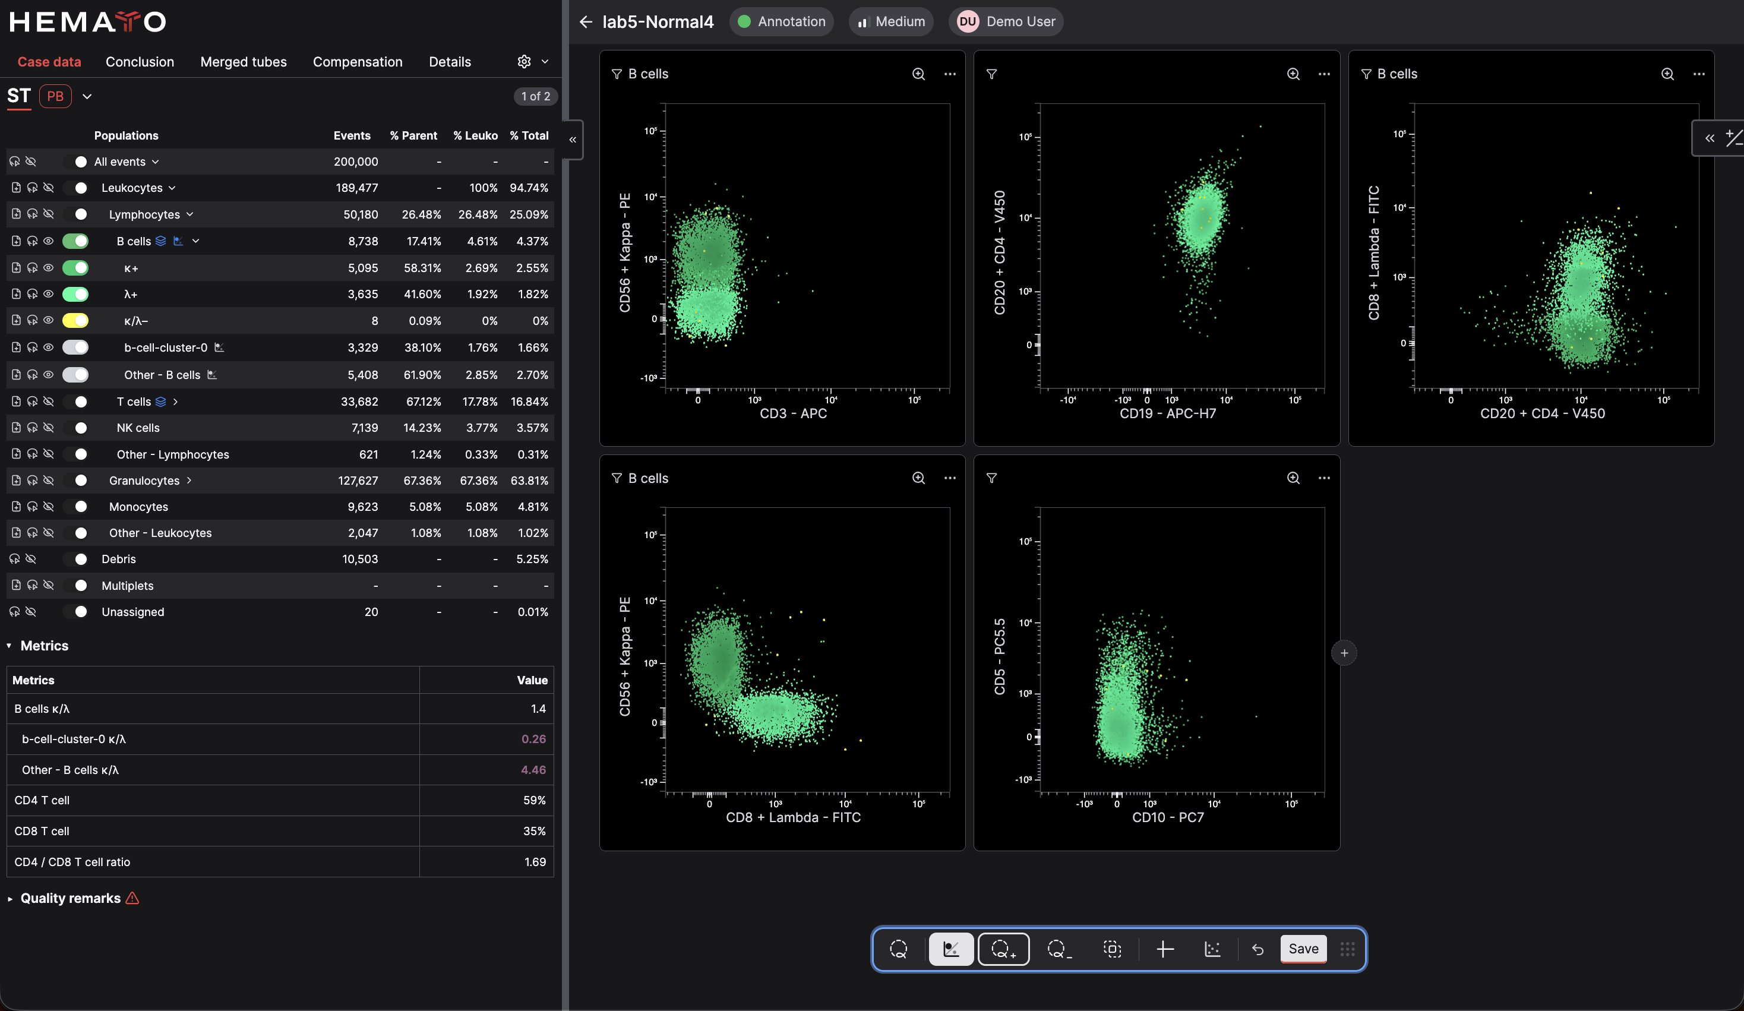
Task: Select the Case data tab
Action: [49, 62]
